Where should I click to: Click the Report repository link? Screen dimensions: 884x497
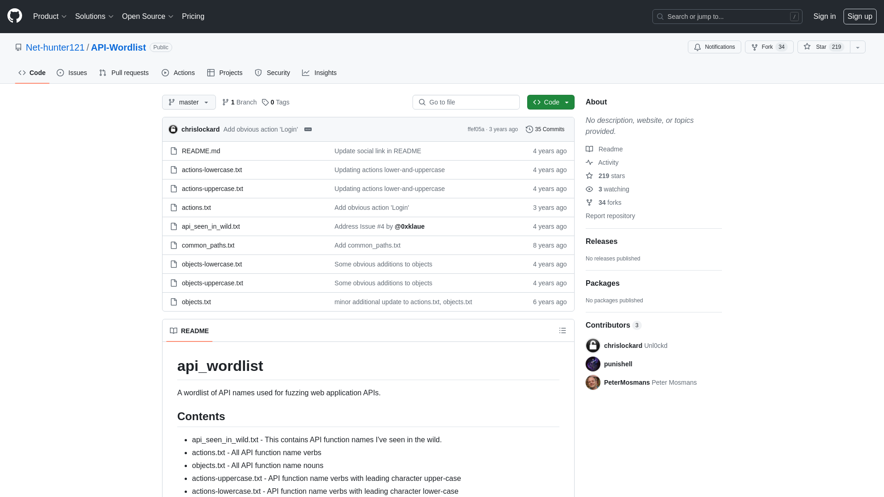coord(610,216)
